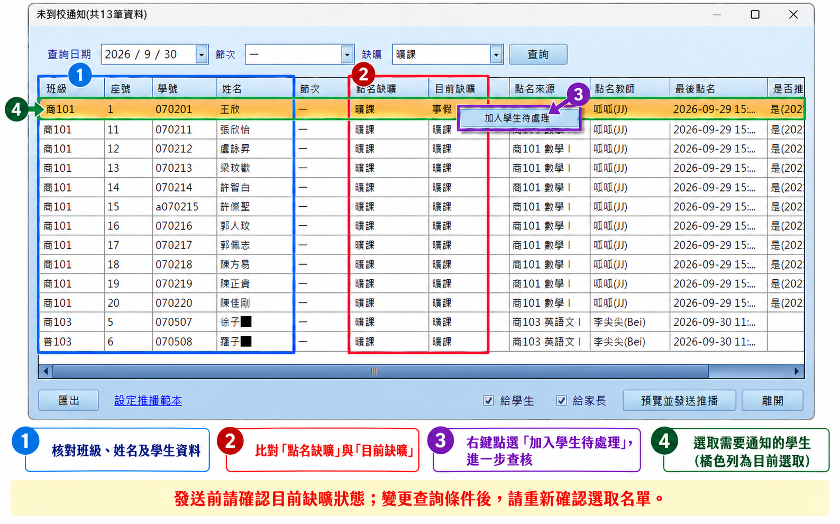This screenshot has height=524, width=840.
Task: Toggle the 給學生 checkbox
Action: tap(488, 401)
